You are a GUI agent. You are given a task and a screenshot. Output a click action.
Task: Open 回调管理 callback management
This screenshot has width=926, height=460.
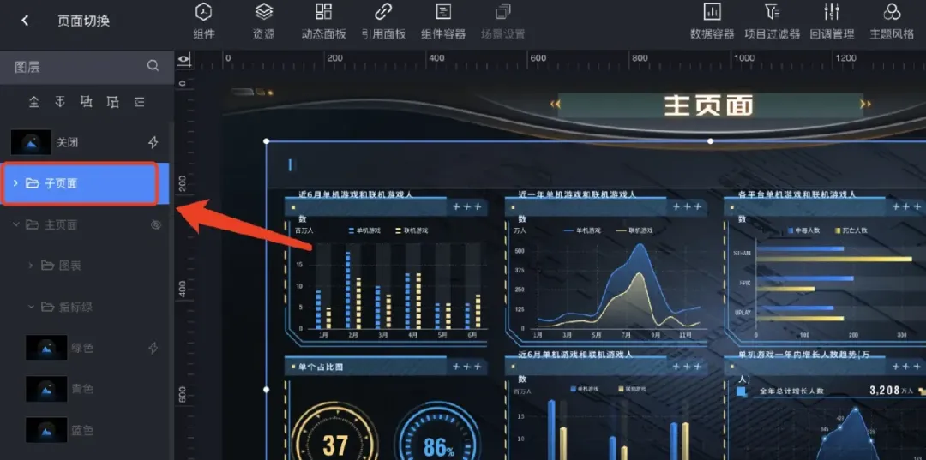pyautogui.click(x=832, y=21)
